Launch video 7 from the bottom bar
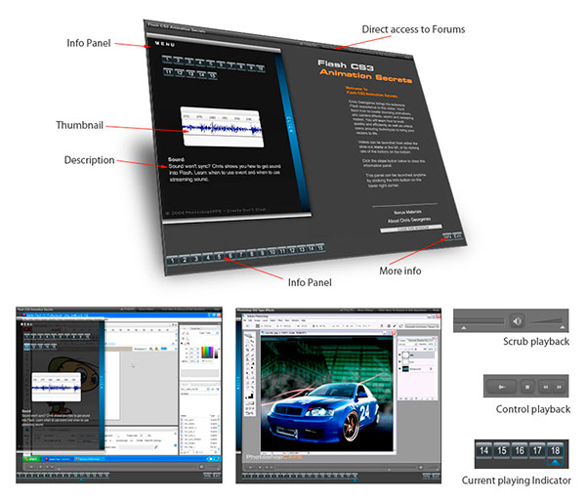Screen dimensions: 586x501 point(241,254)
